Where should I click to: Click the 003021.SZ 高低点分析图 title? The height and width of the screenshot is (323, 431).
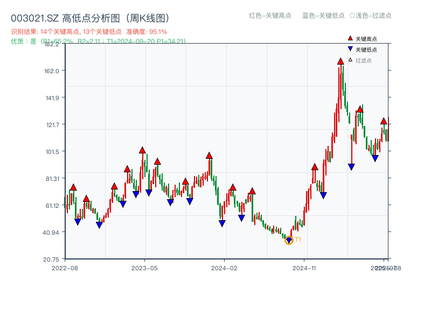(x=91, y=18)
